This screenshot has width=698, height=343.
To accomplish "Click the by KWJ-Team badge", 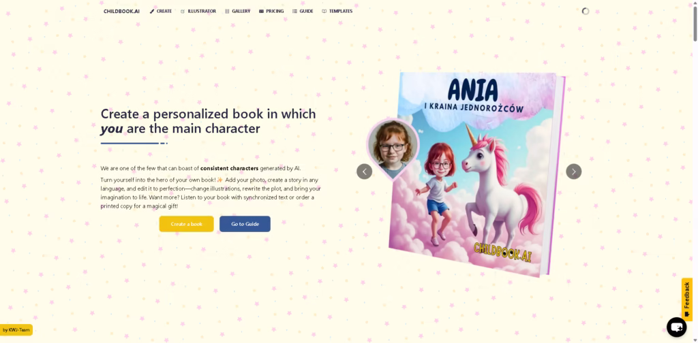I will pyautogui.click(x=16, y=330).
